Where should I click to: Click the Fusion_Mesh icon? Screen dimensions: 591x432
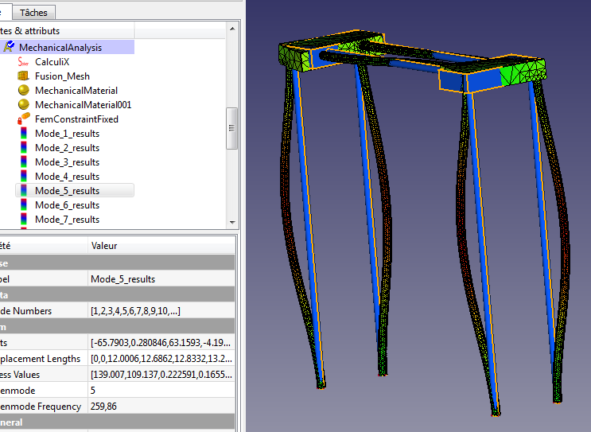pyautogui.click(x=23, y=76)
